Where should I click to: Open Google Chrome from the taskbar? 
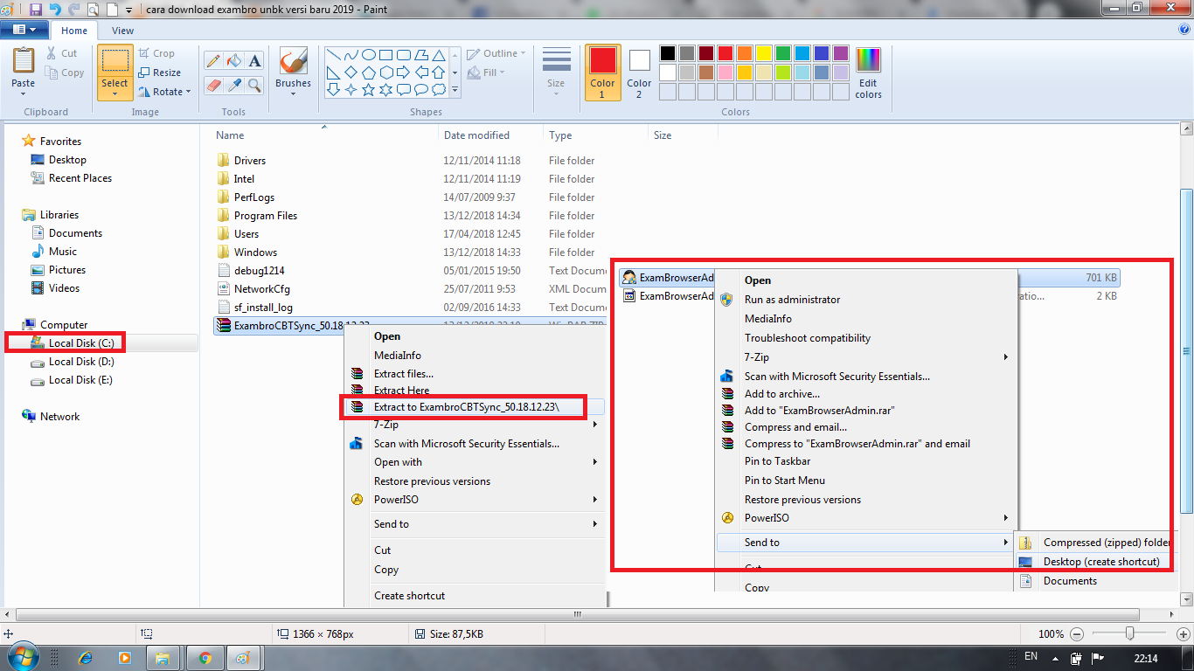point(205,656)
